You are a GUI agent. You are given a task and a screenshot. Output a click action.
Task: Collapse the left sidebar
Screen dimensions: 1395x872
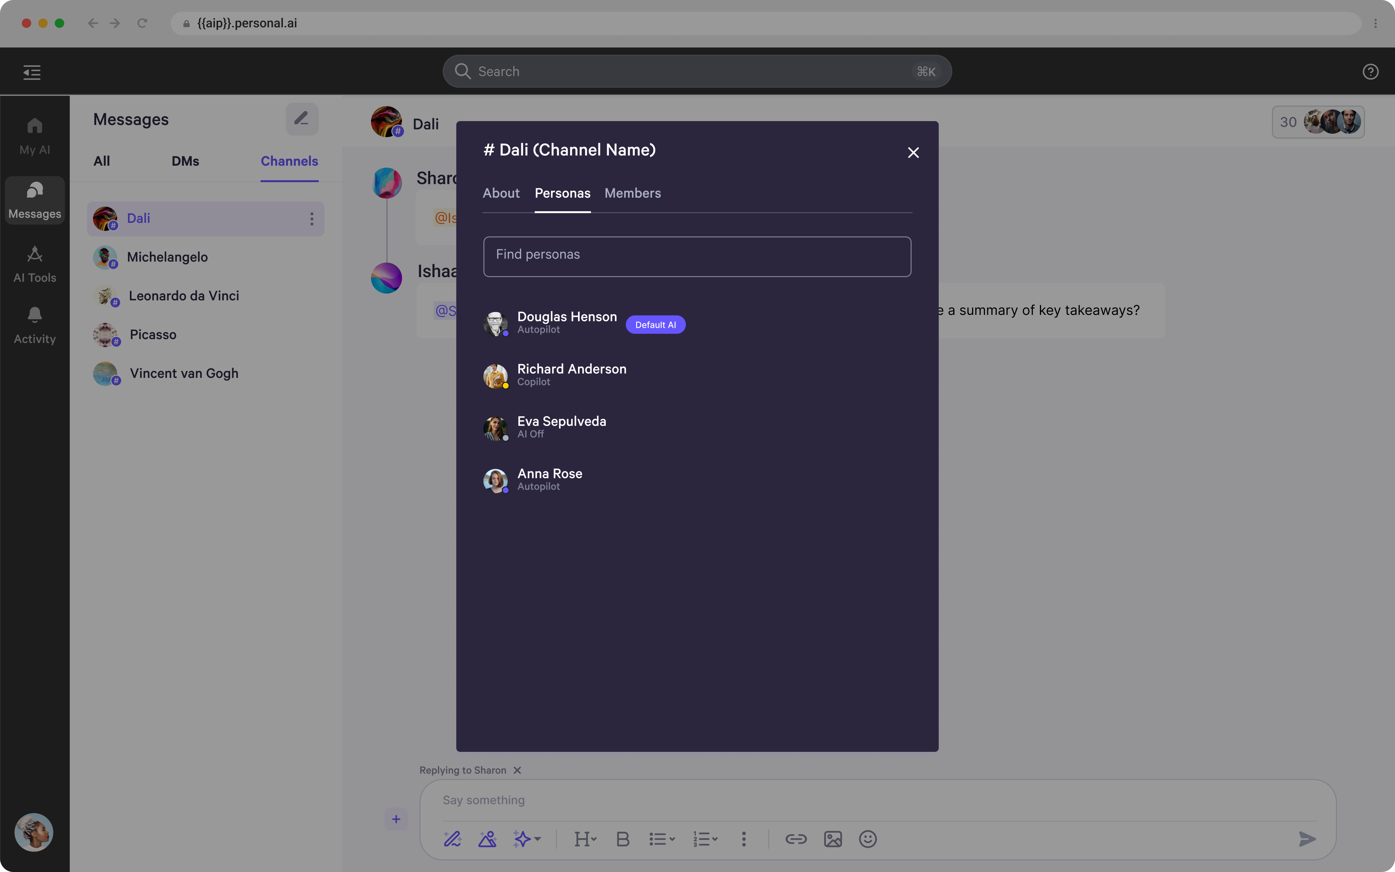pyautogui.click(x=32, y=71)
